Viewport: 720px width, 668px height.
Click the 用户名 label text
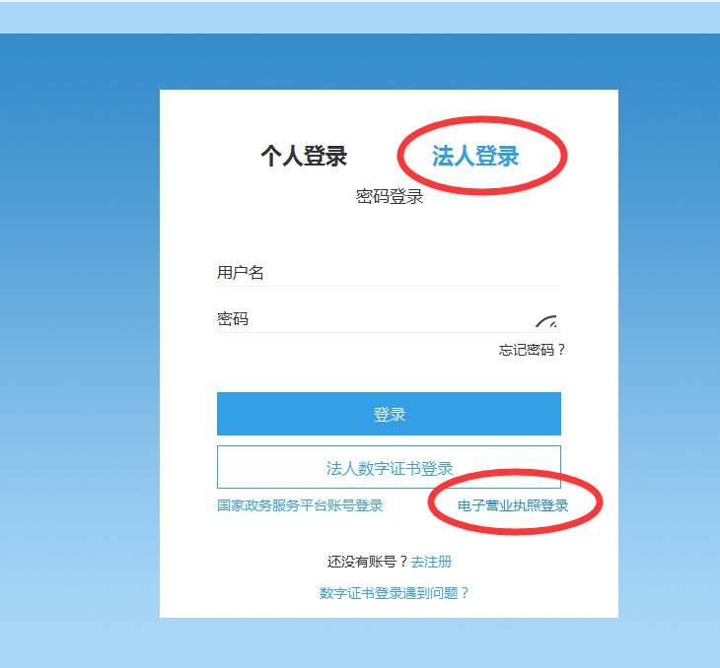point(241,273)
